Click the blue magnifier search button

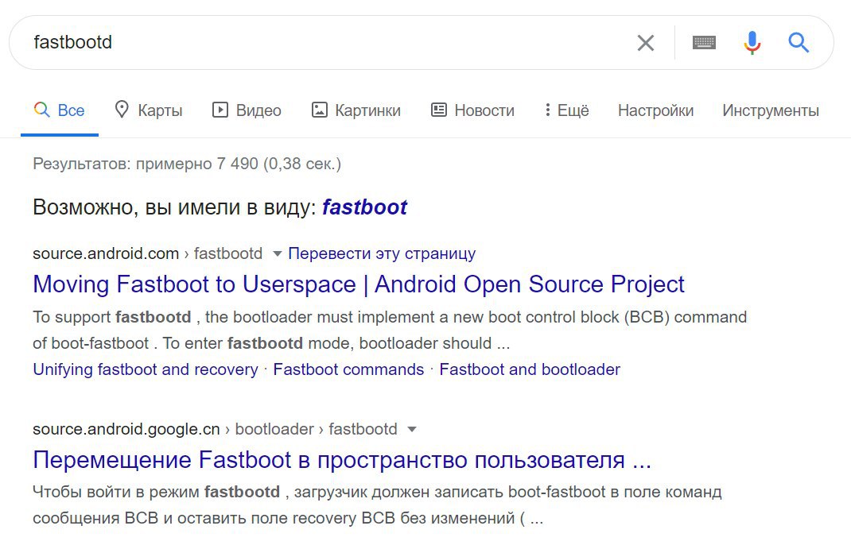coord(799,42)
